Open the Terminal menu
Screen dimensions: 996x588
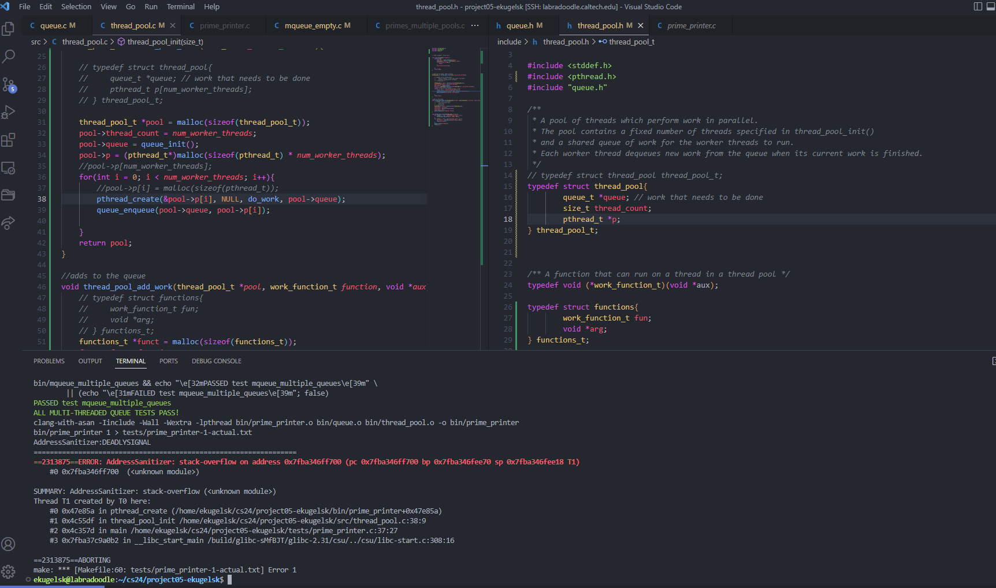click(x=180, y=7)
